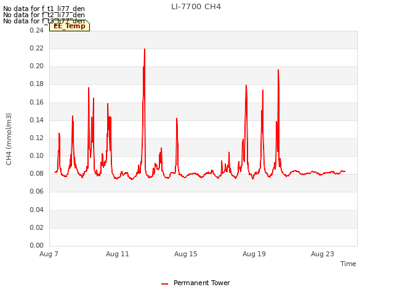Click the 0.197 peak near Aug 20

point(278,70)
